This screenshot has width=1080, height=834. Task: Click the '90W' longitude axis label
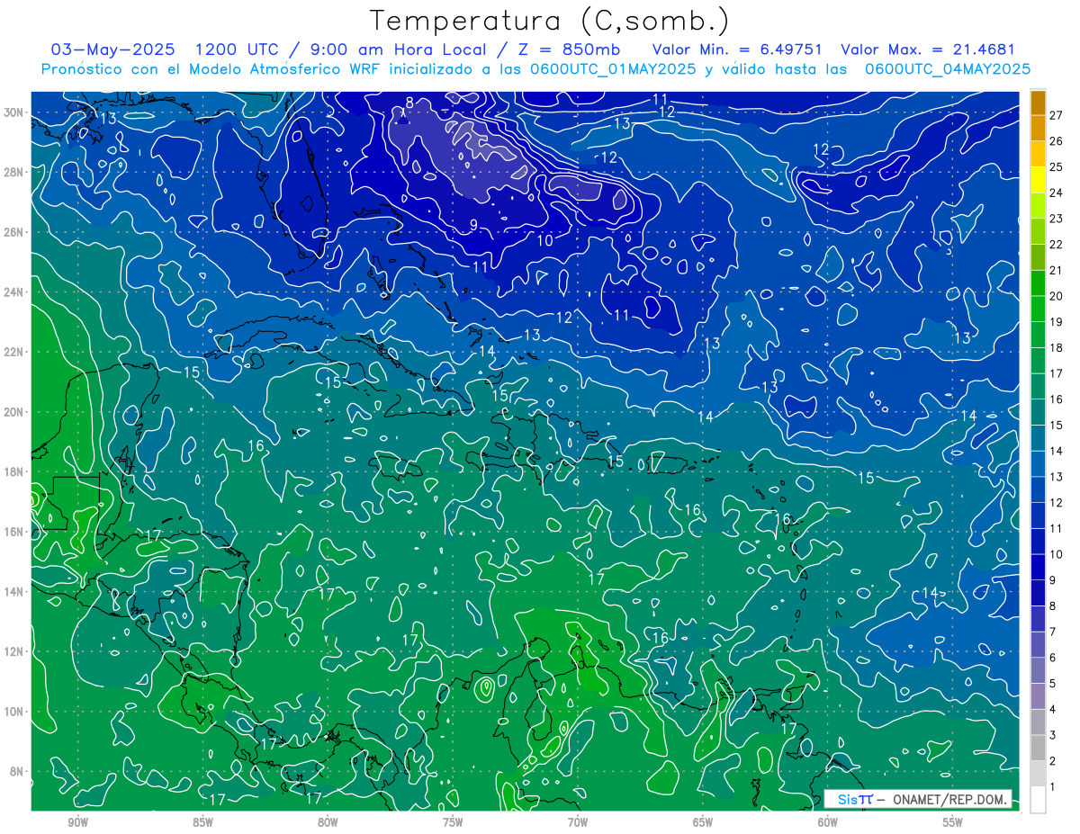(78, 822)
